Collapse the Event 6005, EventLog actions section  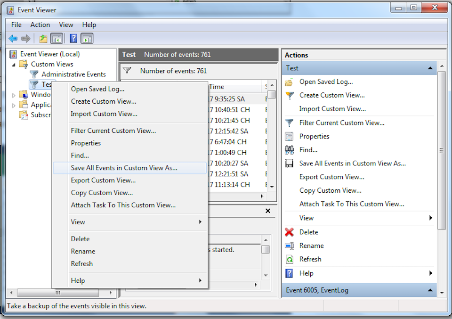pyautogui.click(x=430, y=290)
